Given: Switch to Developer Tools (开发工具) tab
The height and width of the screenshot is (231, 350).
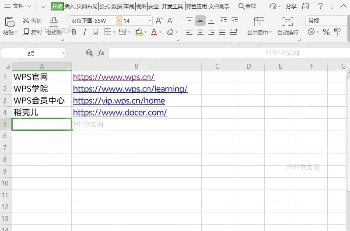Looking at the screenshot, I should point(172,6).
